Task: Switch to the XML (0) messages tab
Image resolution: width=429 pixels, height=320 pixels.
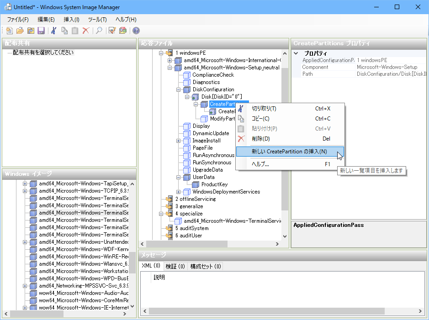Action: (x=151, y=266)
